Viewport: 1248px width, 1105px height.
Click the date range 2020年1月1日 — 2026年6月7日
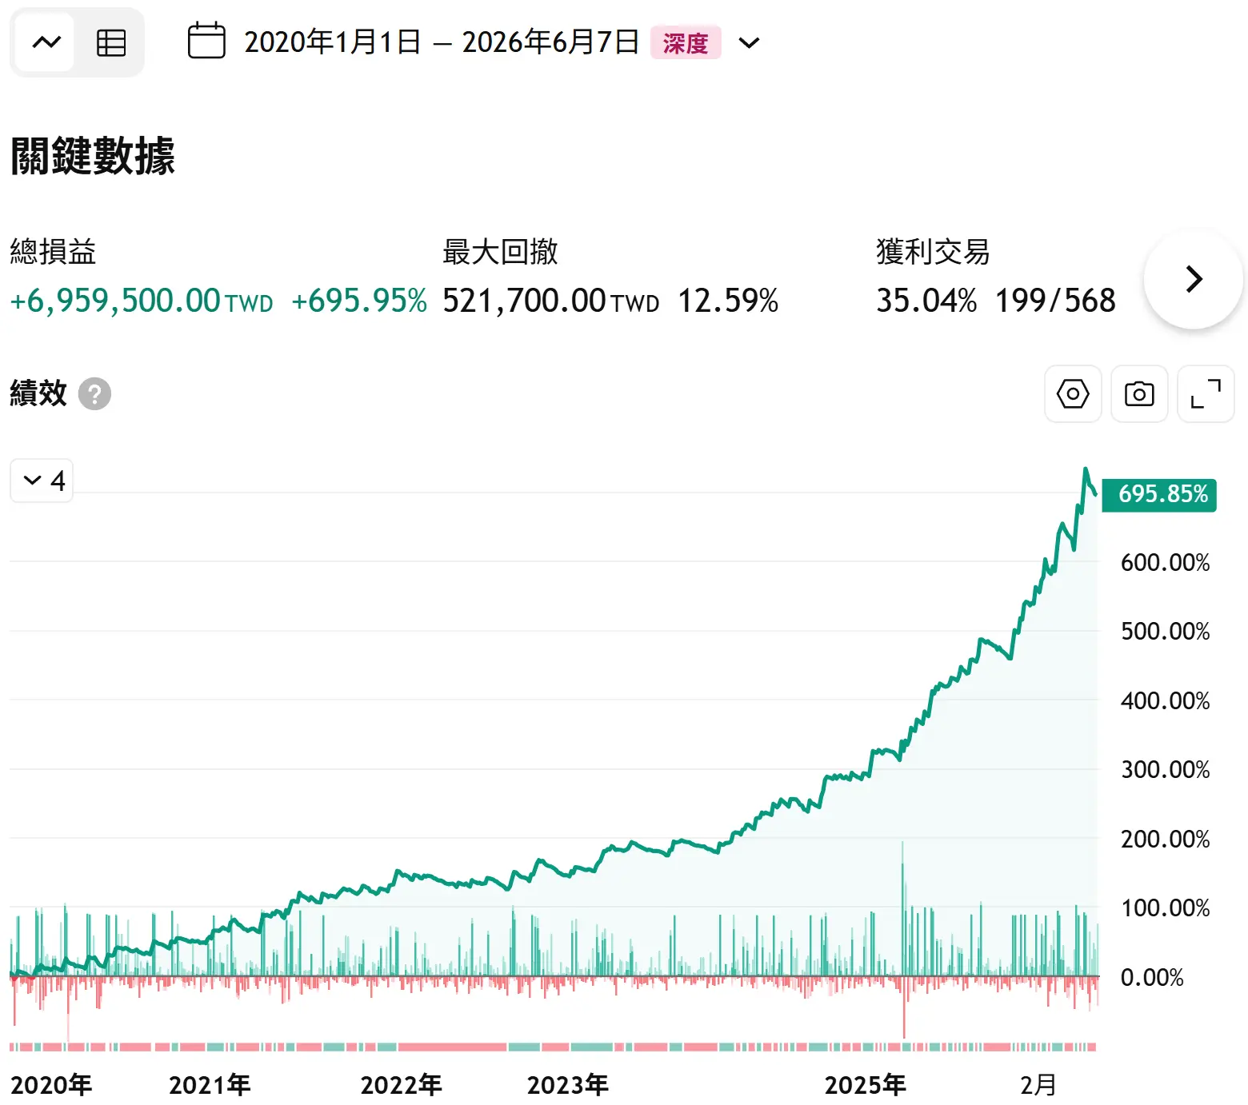(441, 42)
